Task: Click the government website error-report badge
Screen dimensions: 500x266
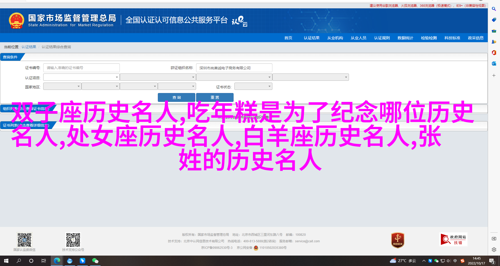Action: click(x=453, y=239)
